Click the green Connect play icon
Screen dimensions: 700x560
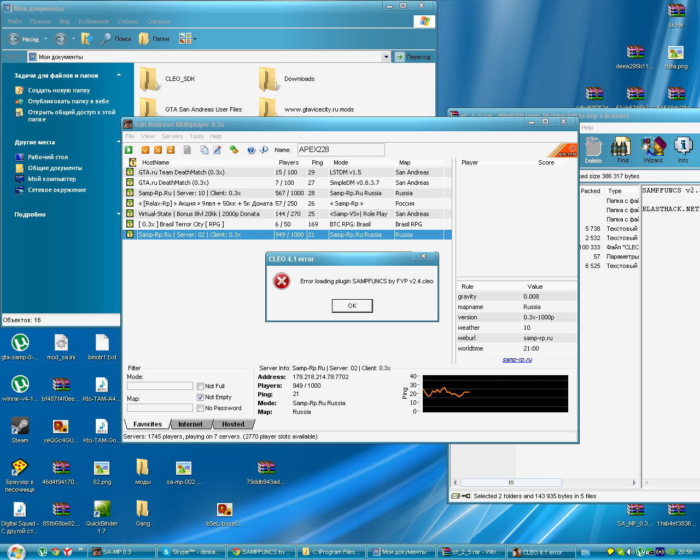click(x=129, y=150)
